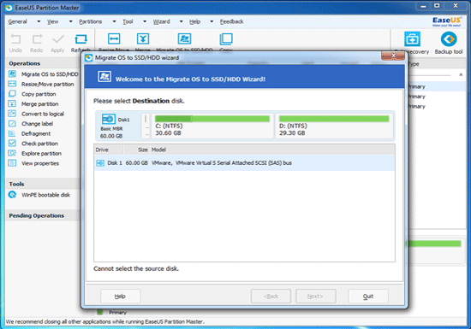Viewport: 471px width, 329px height.
Task: Click C: partition usage bar
Action: pyautogui.click(x=212, y=119)
